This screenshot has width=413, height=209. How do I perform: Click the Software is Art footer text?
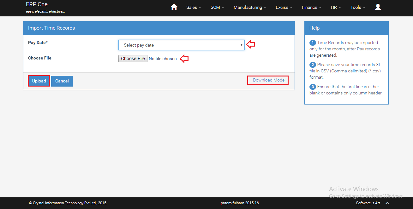coord(368,203)
